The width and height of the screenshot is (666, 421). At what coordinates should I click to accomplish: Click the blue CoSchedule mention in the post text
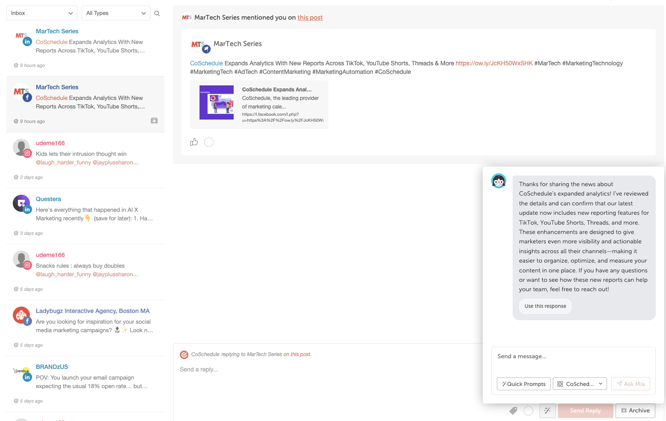[x=206, y=63]
